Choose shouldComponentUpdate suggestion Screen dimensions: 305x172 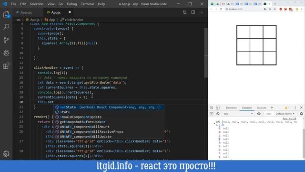tap(109, 117)
